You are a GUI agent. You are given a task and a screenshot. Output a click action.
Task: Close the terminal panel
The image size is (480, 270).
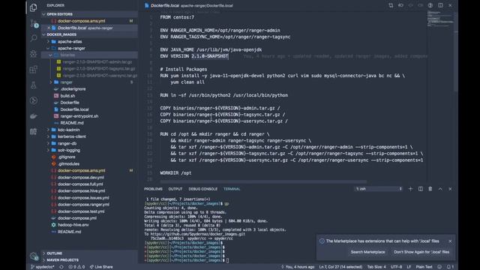click(x=450, y=189)
